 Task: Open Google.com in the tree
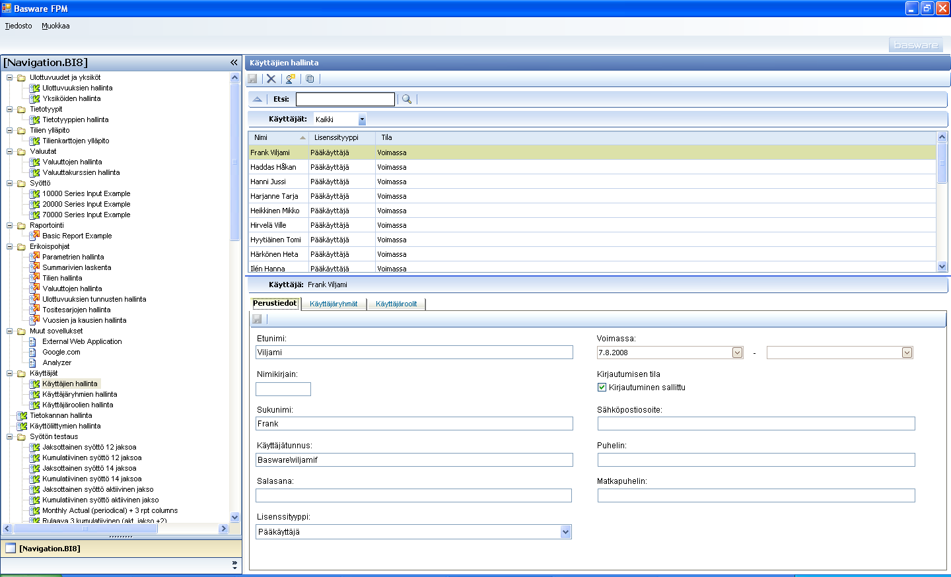61,352
